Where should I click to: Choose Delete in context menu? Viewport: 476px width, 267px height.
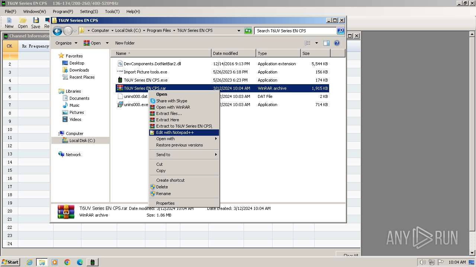[x=184, y=187]
